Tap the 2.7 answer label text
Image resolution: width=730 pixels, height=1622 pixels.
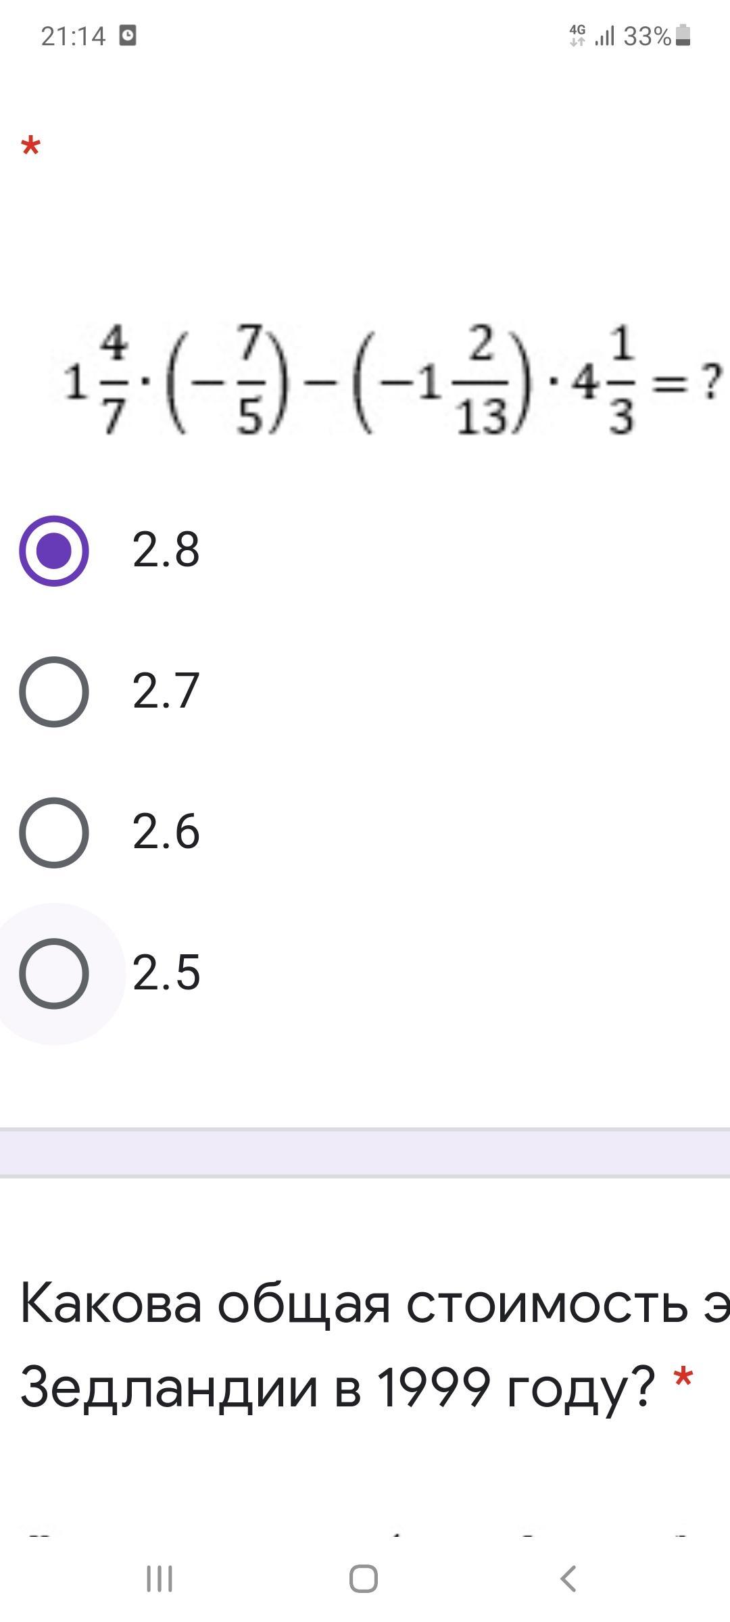(x=166, y=691)
